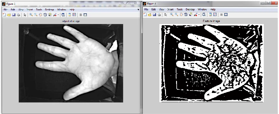Screen dimensions: 279x114
Task: Click the binary Feature image in Figure 4
Action: [x=211, y=63]
